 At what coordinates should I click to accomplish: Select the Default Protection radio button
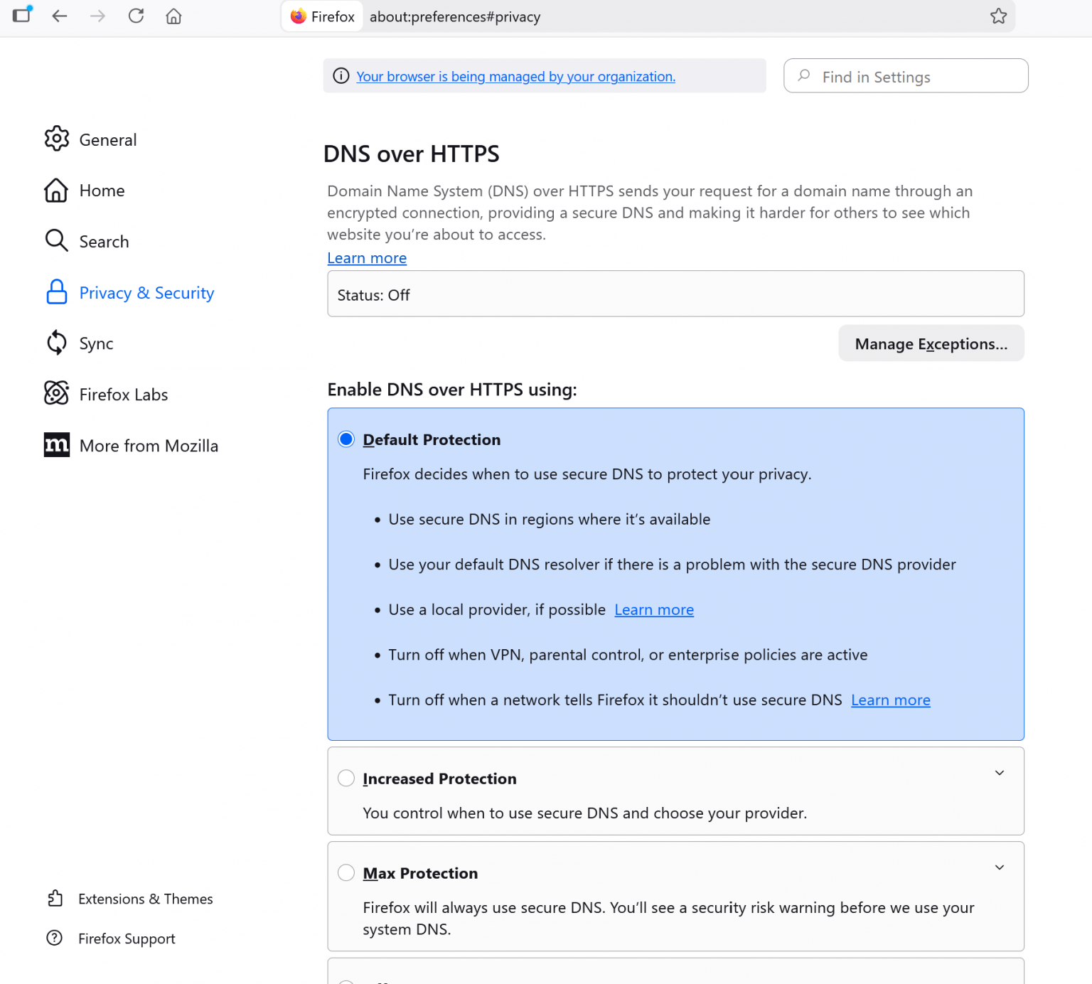click(x=346, y=439)
